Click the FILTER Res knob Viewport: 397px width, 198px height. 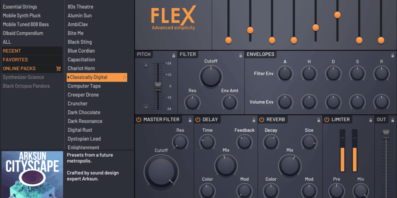[x=192, y=103]
